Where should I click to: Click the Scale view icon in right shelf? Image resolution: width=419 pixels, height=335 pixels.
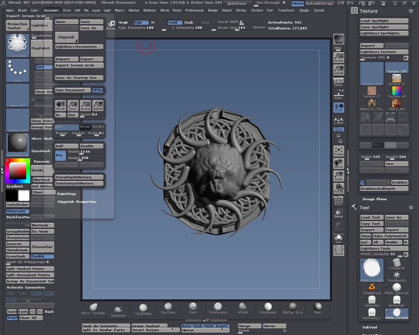pos(339,176)
